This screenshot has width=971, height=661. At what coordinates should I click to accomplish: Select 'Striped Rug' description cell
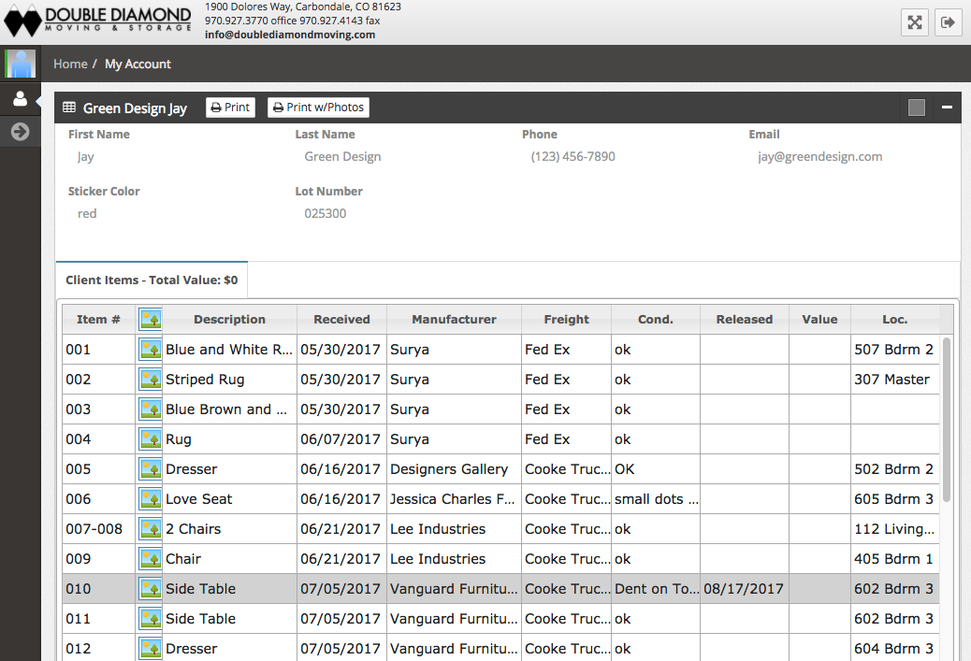tap(229, 380)
